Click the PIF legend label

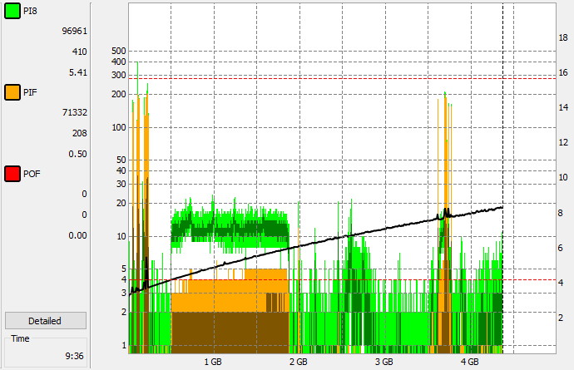coord(30,92)
